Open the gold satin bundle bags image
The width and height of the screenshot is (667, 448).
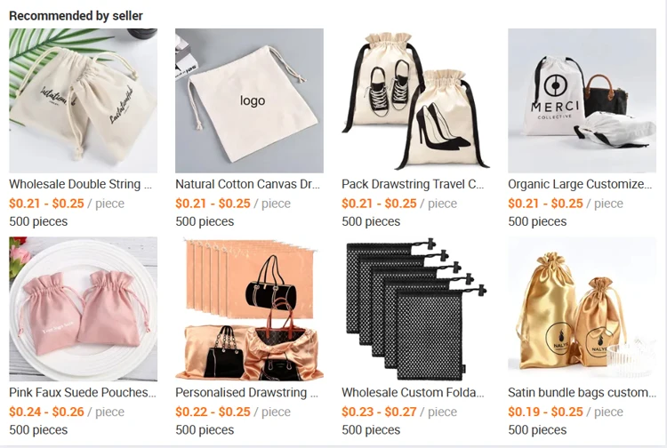[582, 309]
